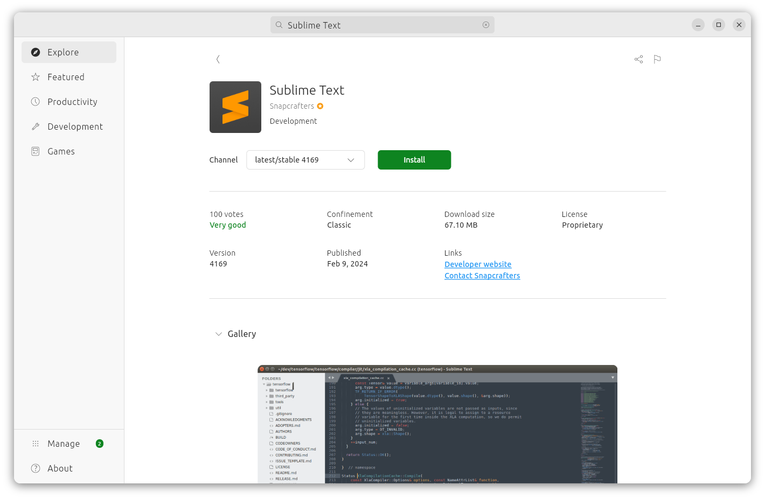The height and width of the screenshot is (499, 765).
Task: Open the Productivity category
Action: click(69, 102)
